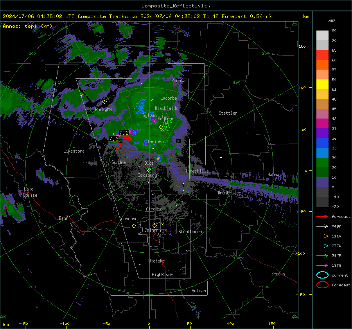
Task: Click the Drumheller map label
Action: pos(229,193)
